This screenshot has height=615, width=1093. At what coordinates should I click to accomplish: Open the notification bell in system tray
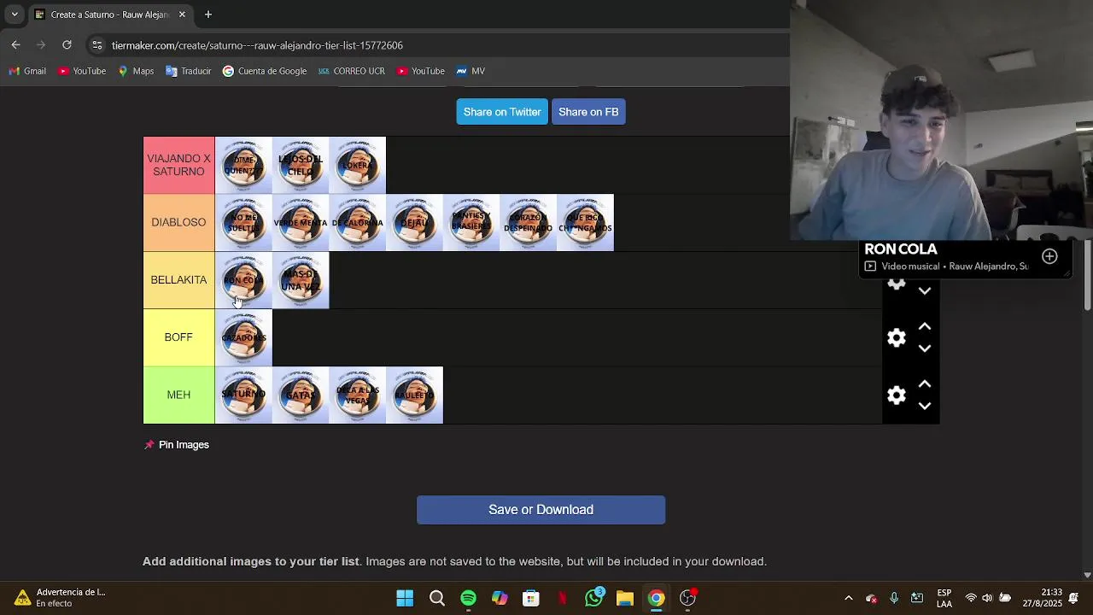[x=1073, y=598]
